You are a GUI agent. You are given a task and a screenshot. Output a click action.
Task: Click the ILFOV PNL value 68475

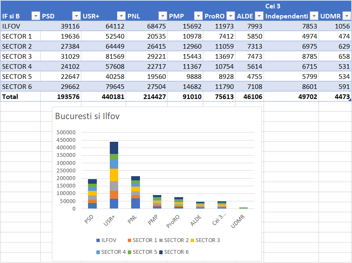[146, 26]
